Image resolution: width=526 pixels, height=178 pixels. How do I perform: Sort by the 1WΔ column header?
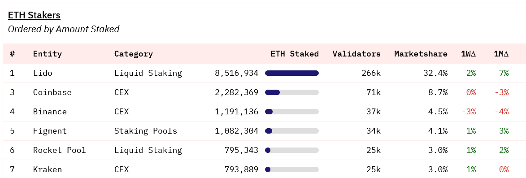pos(469,54)
